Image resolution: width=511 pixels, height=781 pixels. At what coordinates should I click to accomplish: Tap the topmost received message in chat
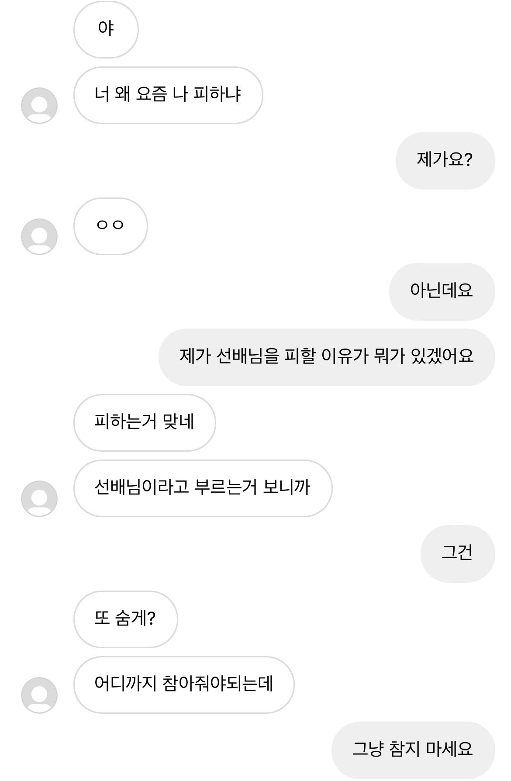pyautogui.click(x=106, y=29)
